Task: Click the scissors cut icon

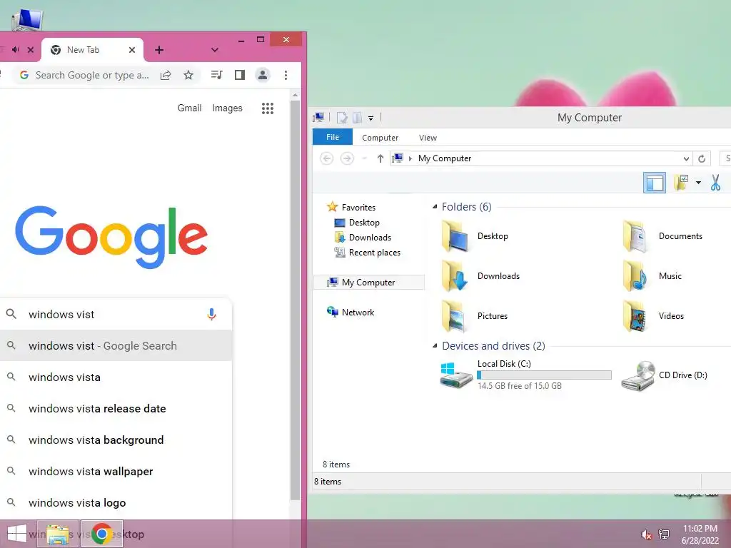Action: click(x=715, y=182)
